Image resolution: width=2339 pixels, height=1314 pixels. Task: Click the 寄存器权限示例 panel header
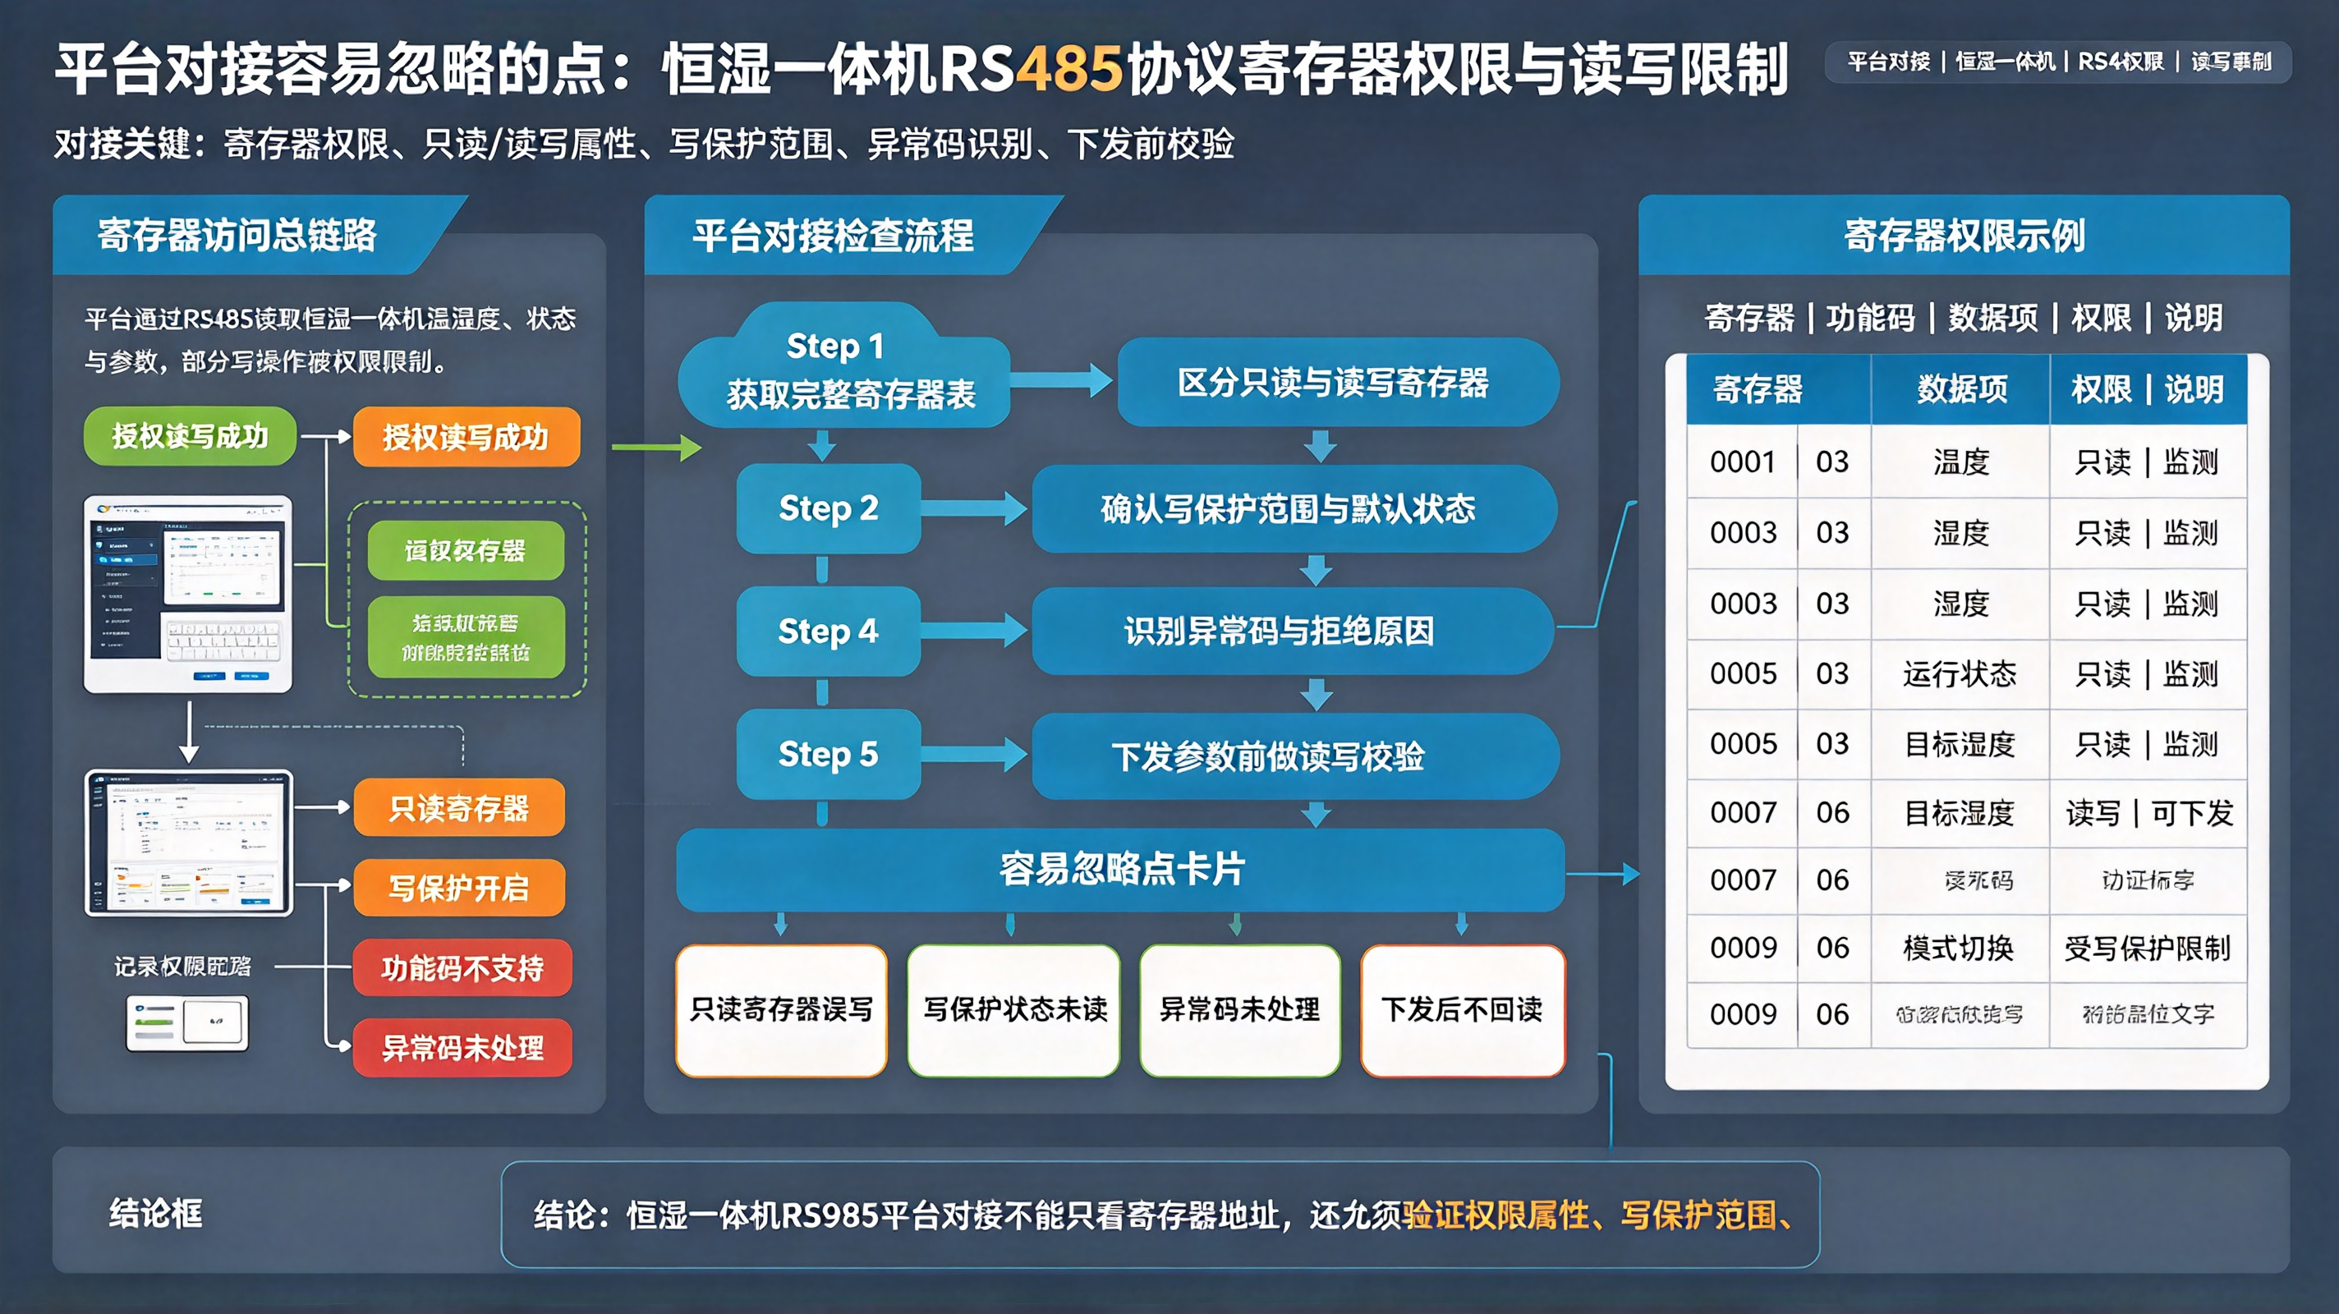click(x=1963, y=235)
